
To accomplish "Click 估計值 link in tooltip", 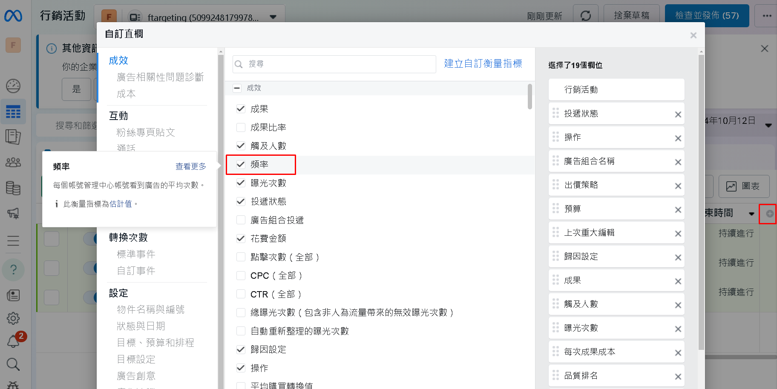I will pos(121,204).
